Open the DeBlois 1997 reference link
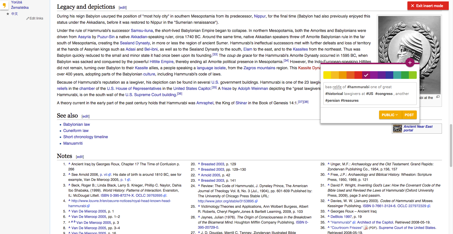The image size is (453, 234). point(341,217)
